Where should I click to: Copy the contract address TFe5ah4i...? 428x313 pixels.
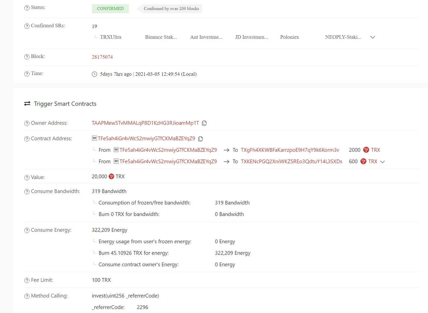(x=201, y=139)
